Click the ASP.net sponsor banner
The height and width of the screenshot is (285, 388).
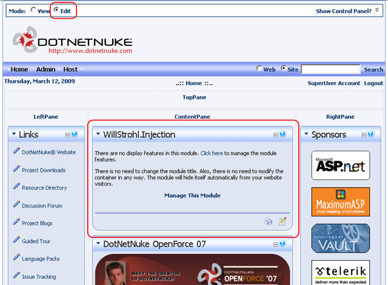click(x=340, y=165)
